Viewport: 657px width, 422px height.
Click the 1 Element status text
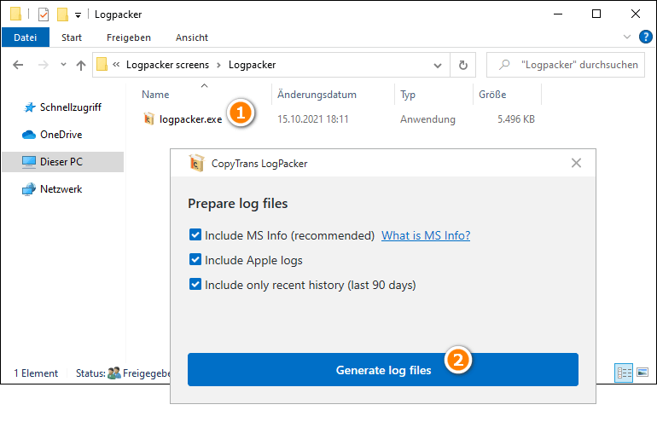click(36, 373)
